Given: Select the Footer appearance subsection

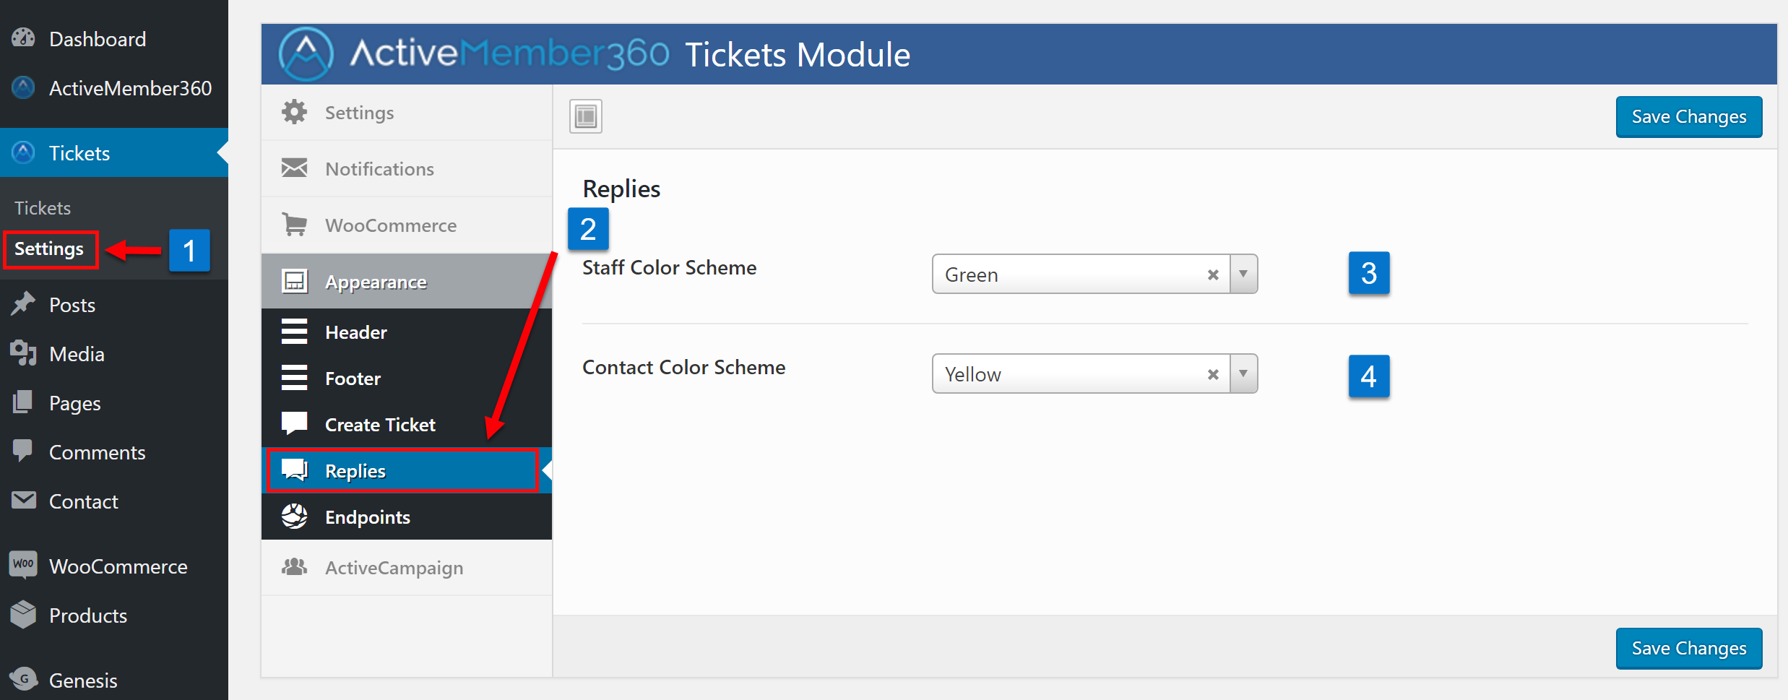Looking at the screenshot, I should pyautogui.click(x=407, y=378).
